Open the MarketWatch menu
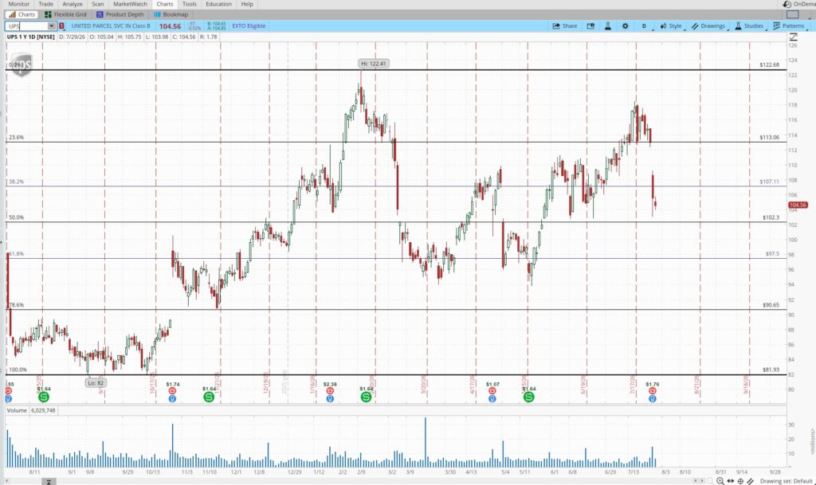This screenshot has height=485, width=816. pyautogui.click(x=130, y=4)
